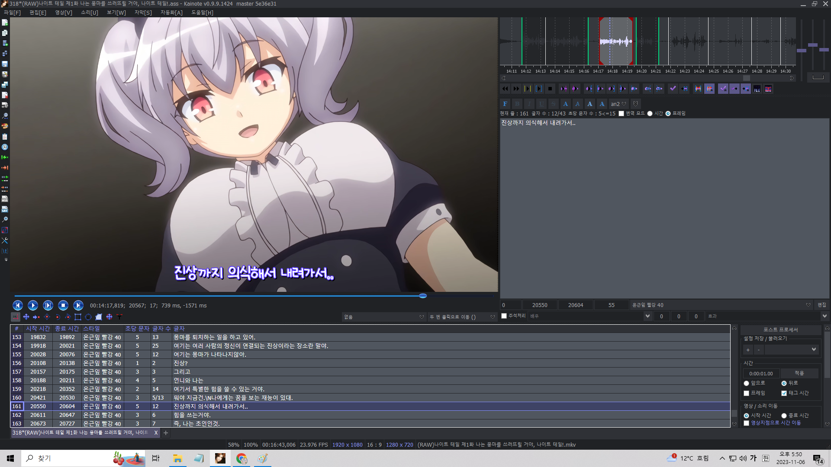Select 앞으로 radio button
The image size is (831, 467).
pos(746,383)
